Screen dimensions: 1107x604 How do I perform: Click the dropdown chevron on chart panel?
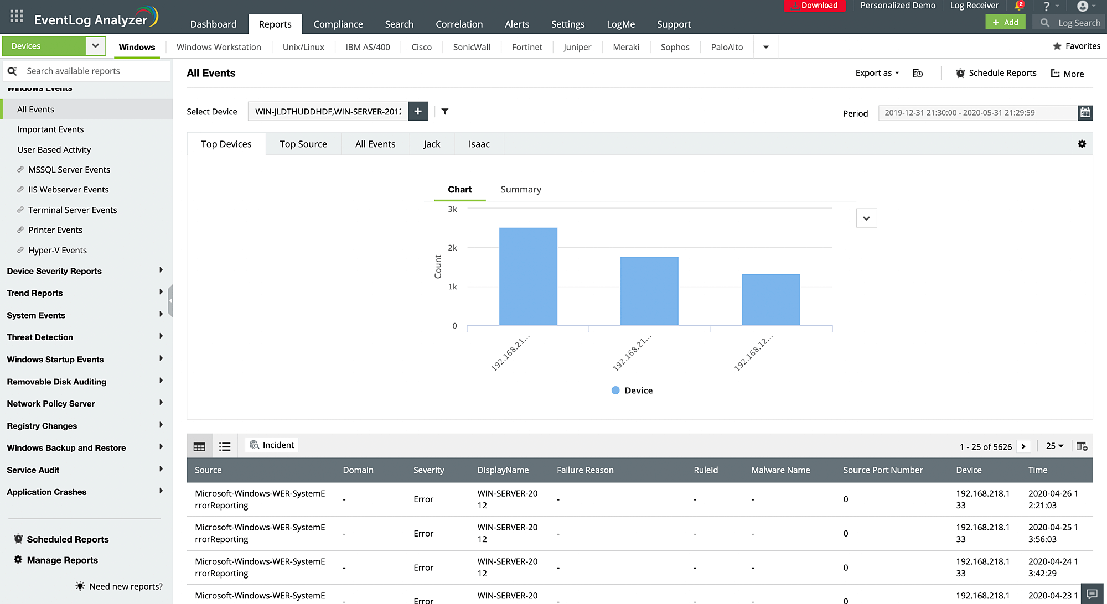tap(866, 218)
